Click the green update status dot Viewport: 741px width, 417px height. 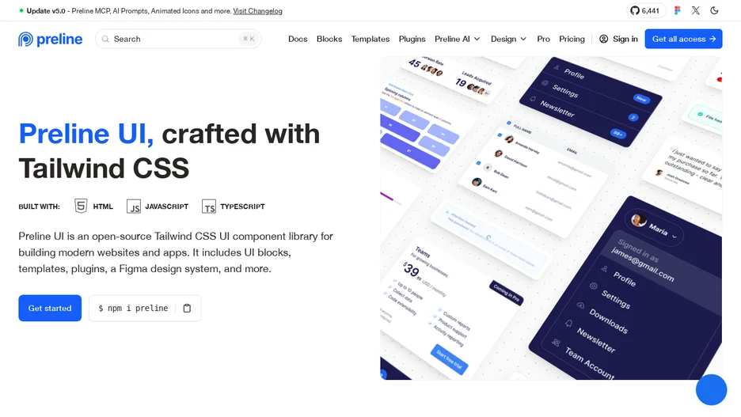(x=21, y=10)
